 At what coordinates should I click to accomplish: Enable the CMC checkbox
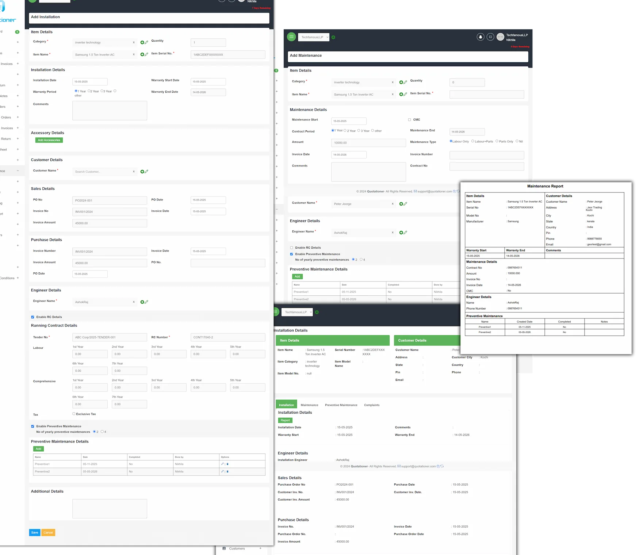(409, 120)
